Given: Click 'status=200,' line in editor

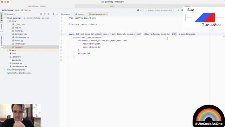Looking at the screenshot, I should coord(84,53).
